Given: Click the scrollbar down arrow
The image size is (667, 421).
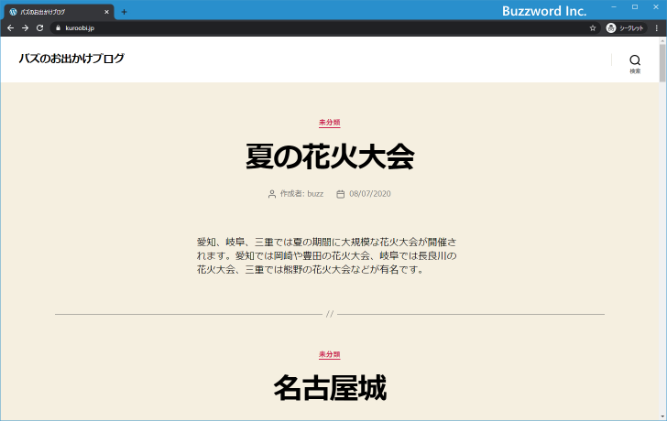Looking at the screenshot, I should click(x=662, y=417).
